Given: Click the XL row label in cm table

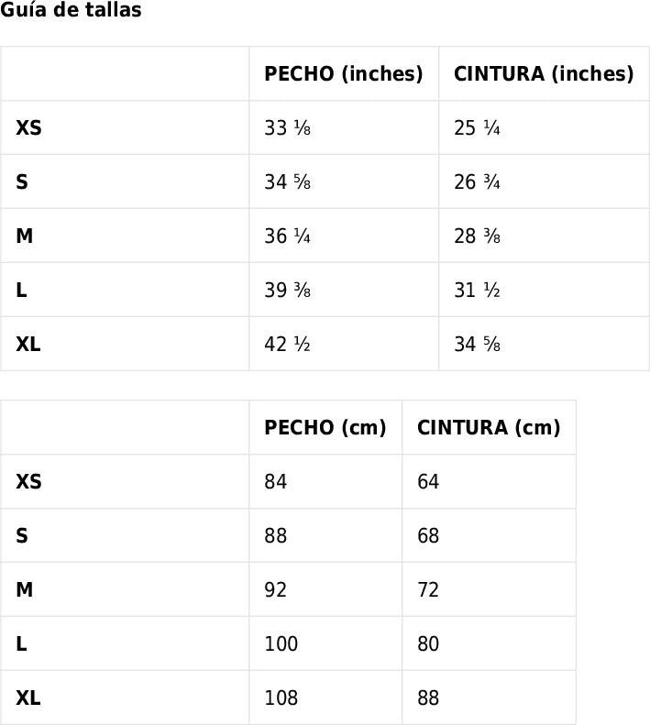Looking at the screenshot, I should 28,698.
